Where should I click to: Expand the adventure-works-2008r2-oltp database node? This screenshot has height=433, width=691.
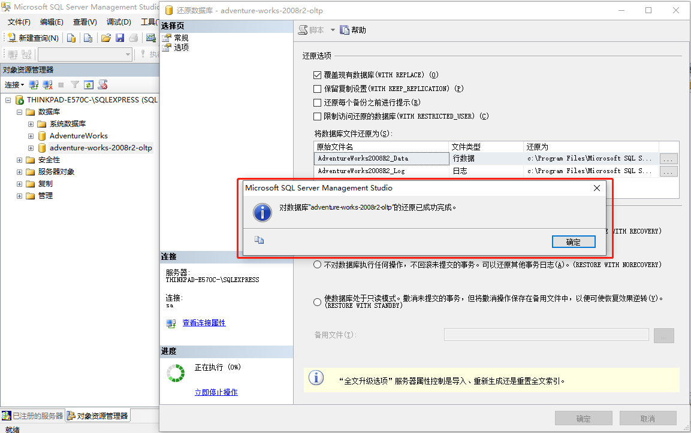31,148
